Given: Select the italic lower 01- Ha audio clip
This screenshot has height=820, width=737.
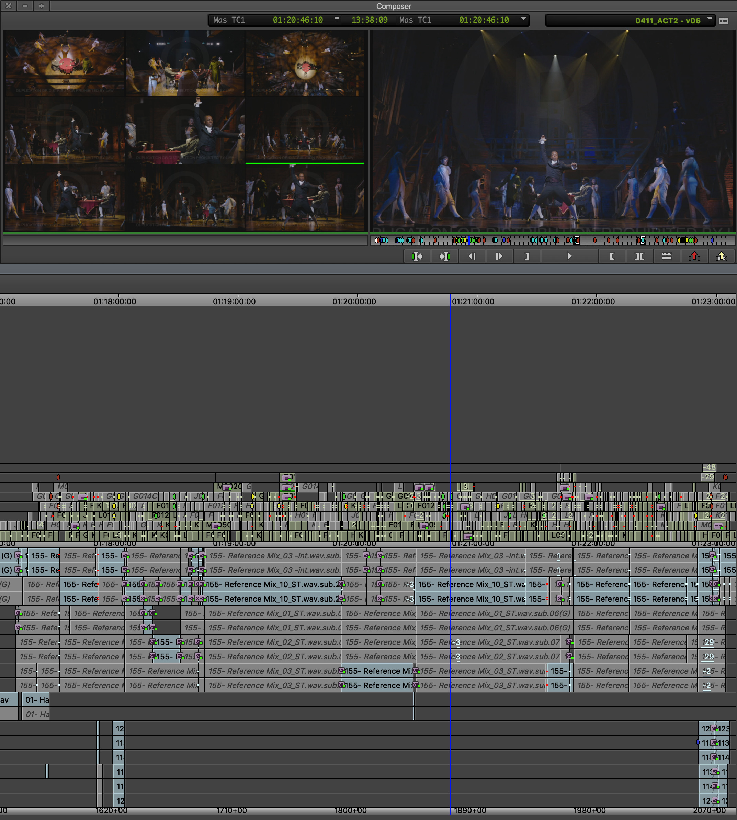Looking at the screenshot, I should pyautogui.click(x=36, y=714).
